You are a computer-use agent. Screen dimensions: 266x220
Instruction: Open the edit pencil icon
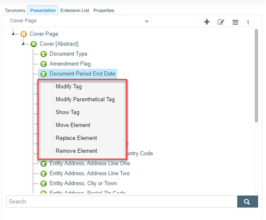pos(221,22)
